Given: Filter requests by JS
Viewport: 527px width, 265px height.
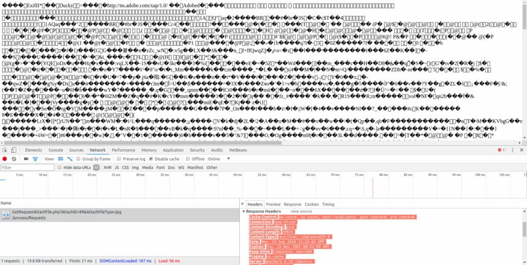Looking at the screenshot, I should tap(117, 167).
